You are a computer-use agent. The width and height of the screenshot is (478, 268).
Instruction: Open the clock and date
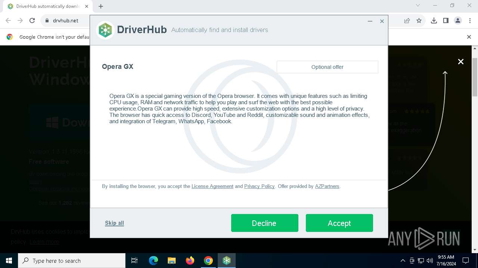(446, 261)
